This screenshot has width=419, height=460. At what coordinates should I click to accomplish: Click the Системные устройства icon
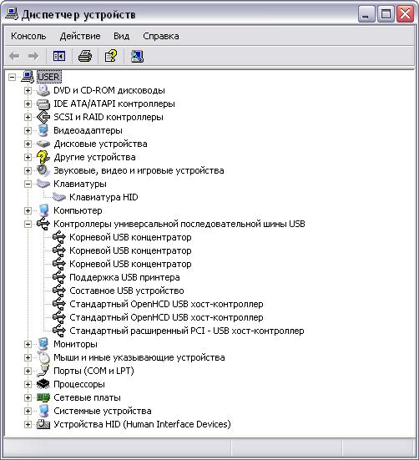click(x=43, y=411)
